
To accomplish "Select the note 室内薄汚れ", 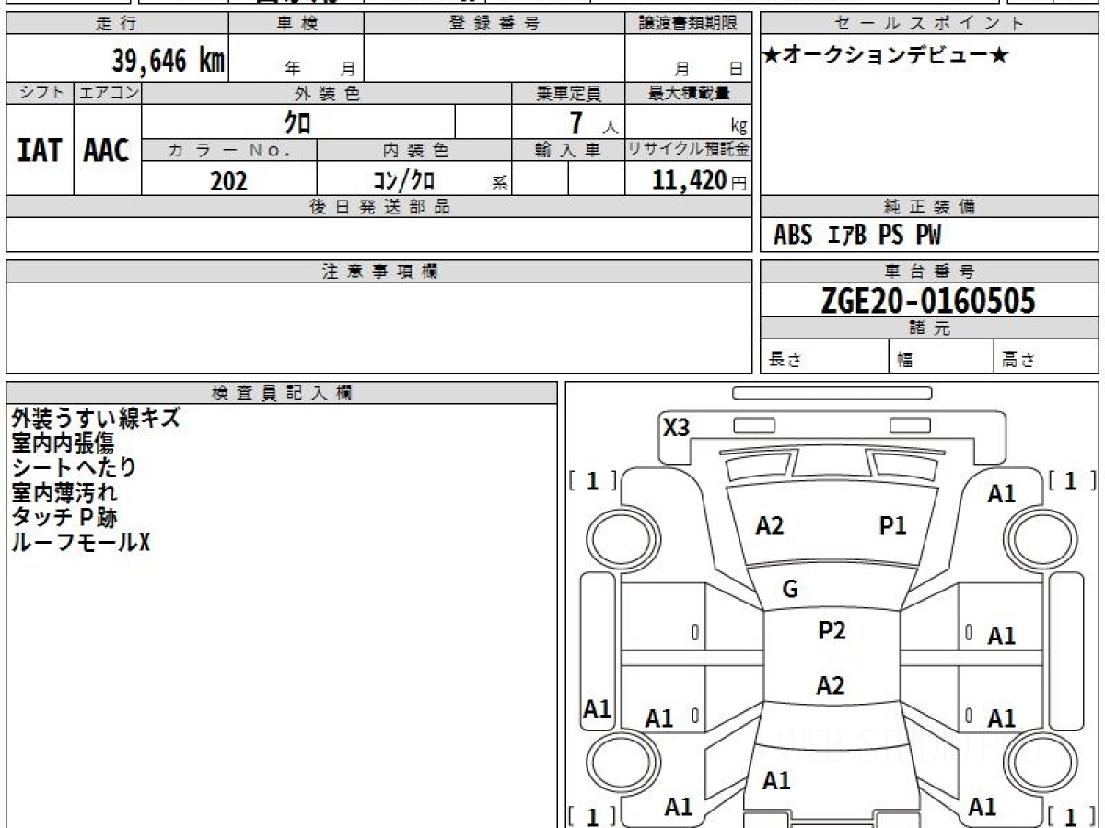I will point(64,492).
